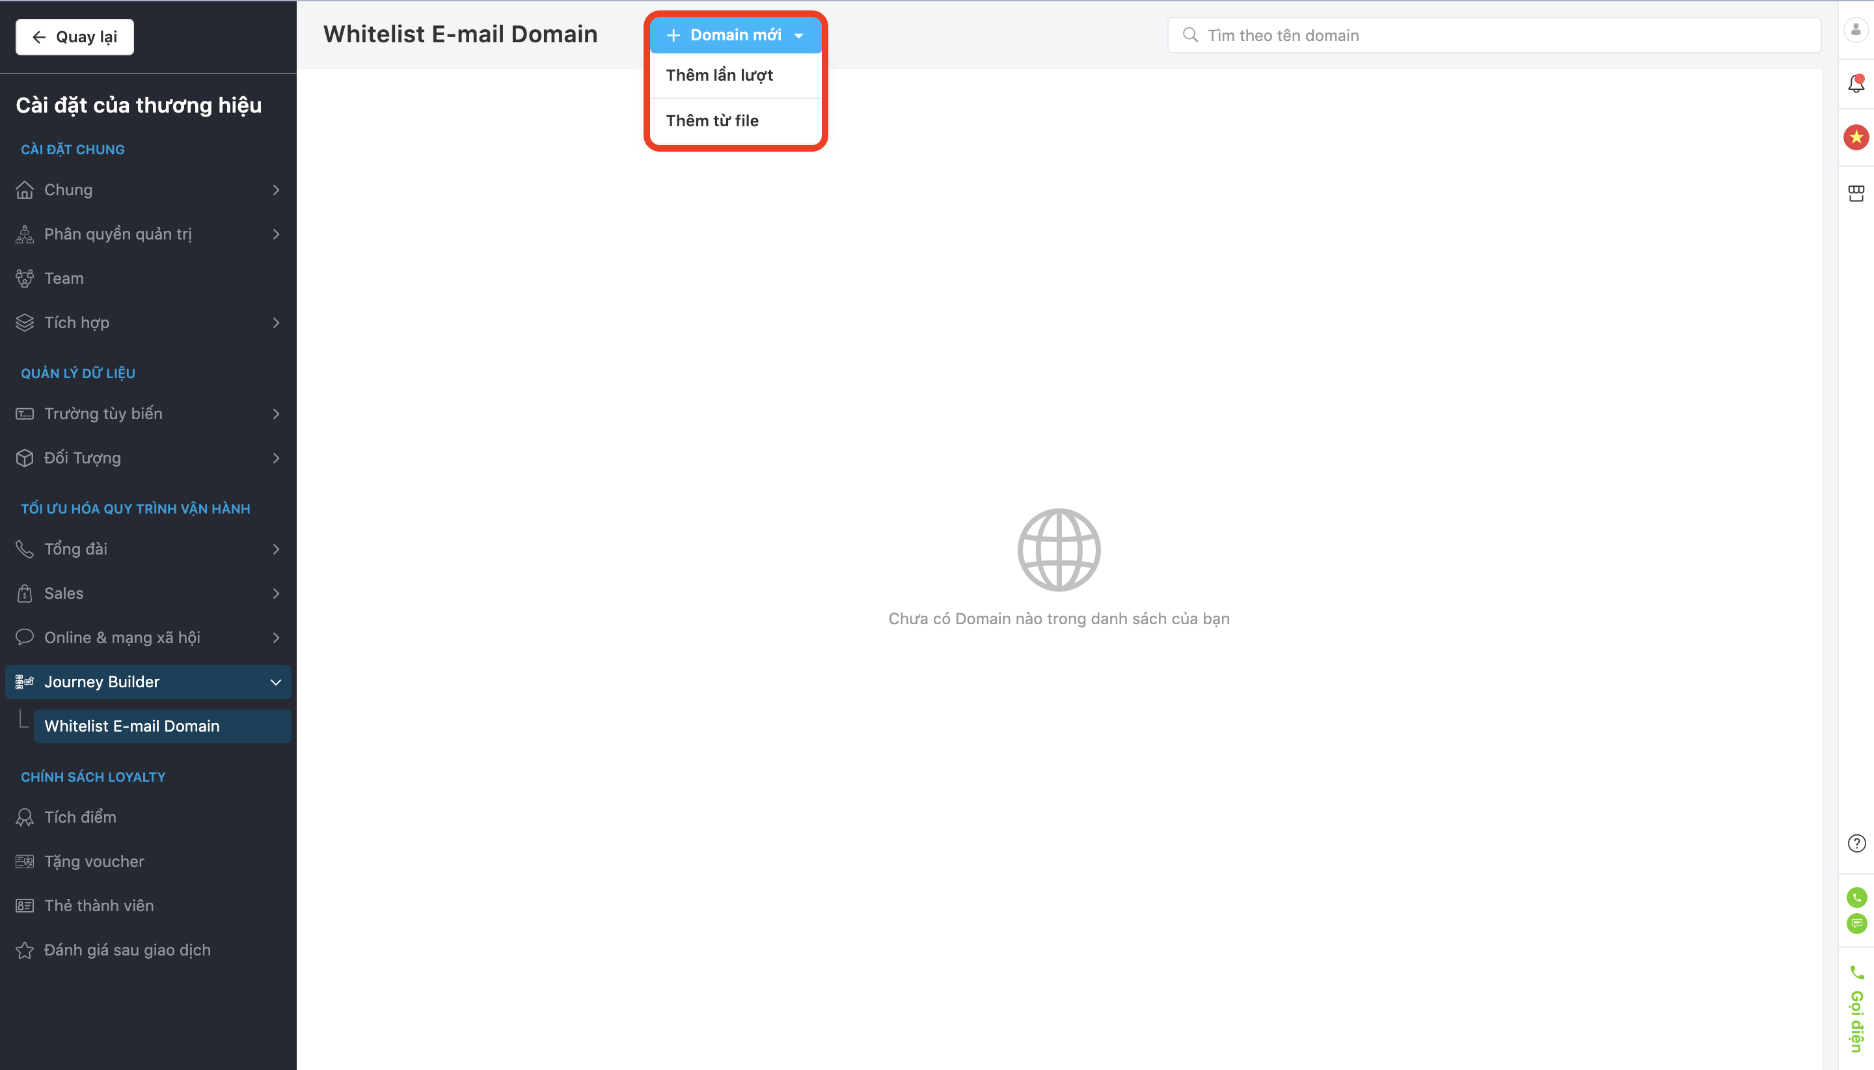Select Thêm lần lượt option

point(719,75)
